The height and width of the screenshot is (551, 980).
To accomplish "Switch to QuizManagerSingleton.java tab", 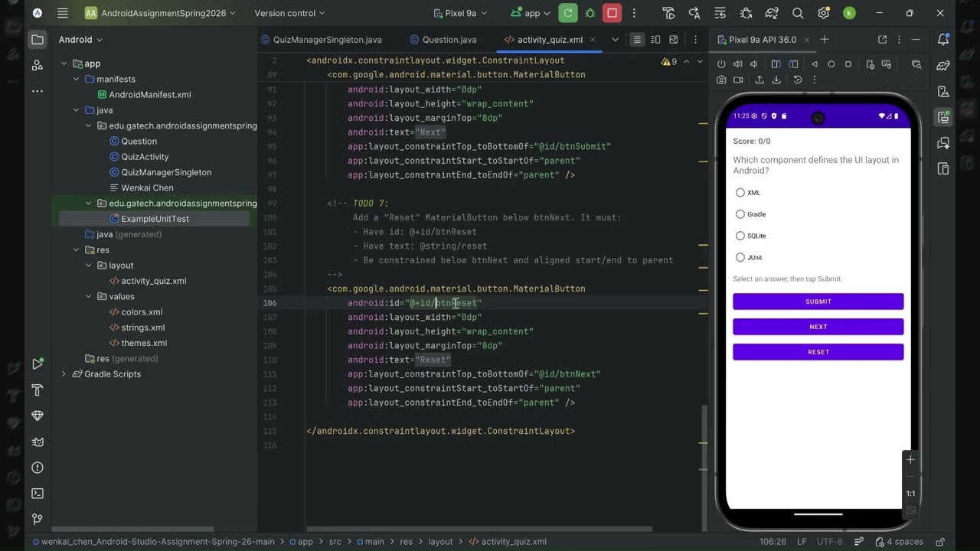I will 322,40.
